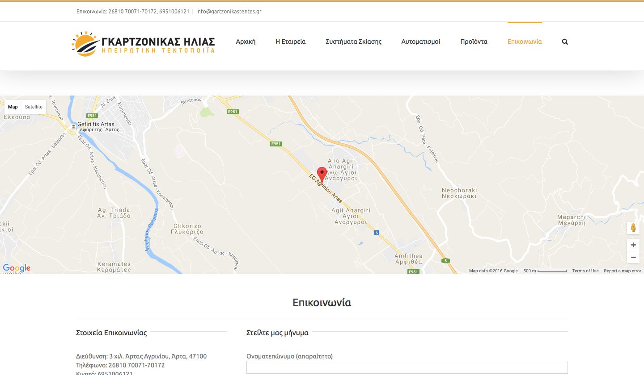This screenshot has width=644, height=375.
Task: Switch map to Satellite view
Action: click(x=34, y=107)
